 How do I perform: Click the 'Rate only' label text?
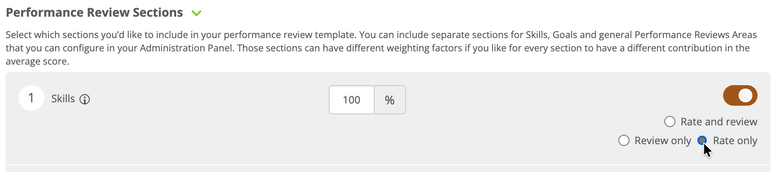click(735, 141)
